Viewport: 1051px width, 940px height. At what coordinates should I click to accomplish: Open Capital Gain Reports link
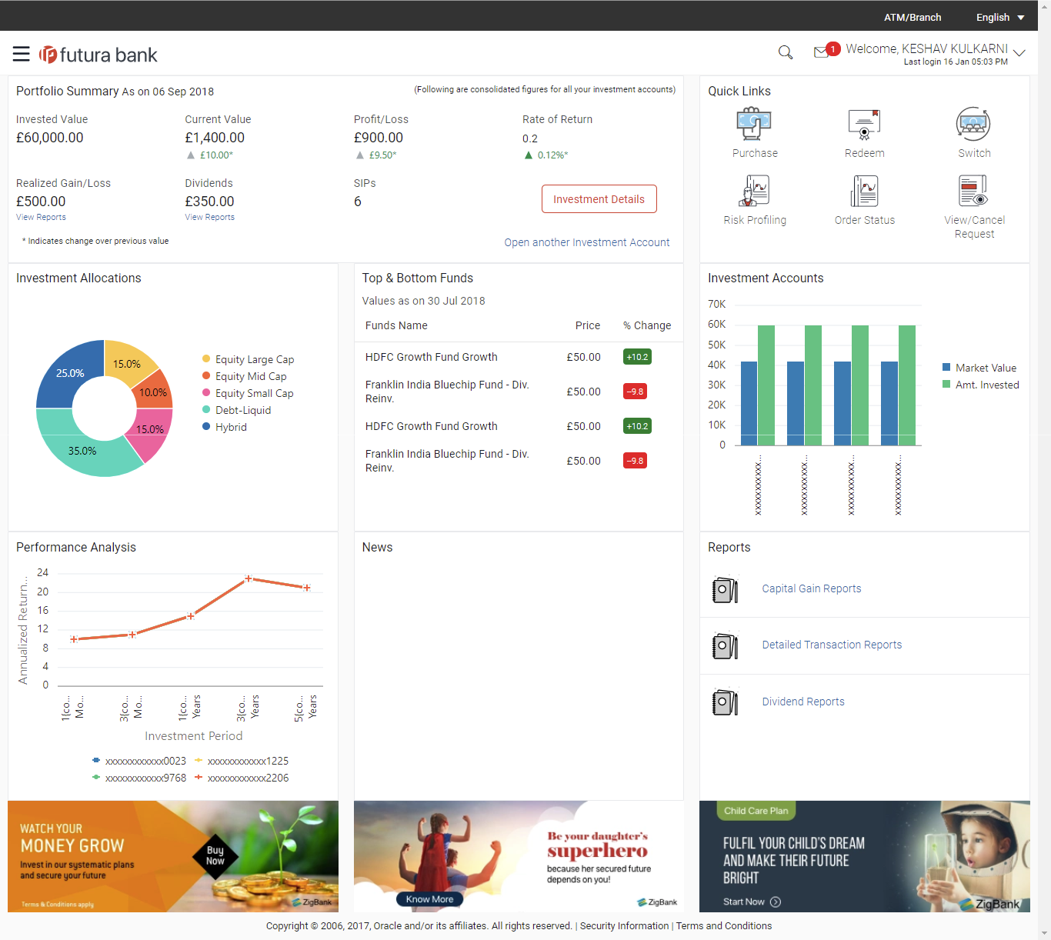coord(812,588)
